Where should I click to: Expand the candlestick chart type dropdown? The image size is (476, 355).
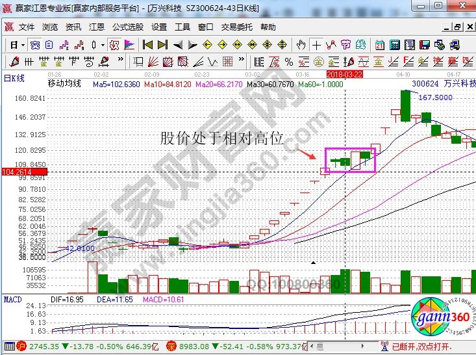pyautogui.click(x=103, y=45)
